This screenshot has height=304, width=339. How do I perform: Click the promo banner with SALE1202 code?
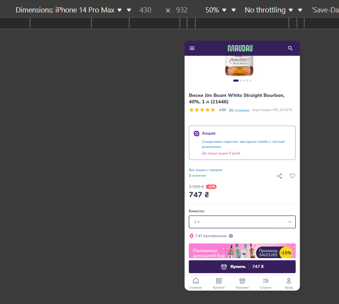coord(242,251)
